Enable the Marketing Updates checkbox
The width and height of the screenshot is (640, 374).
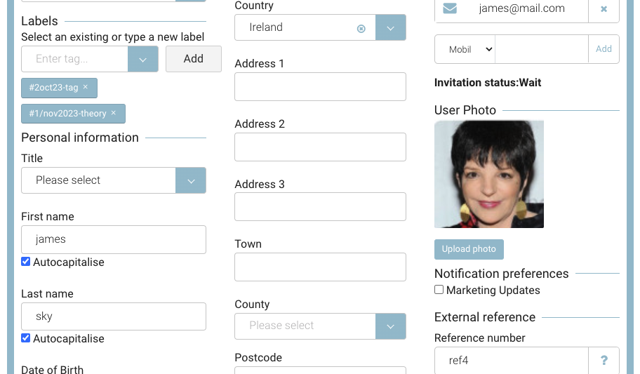click(439, 290)
